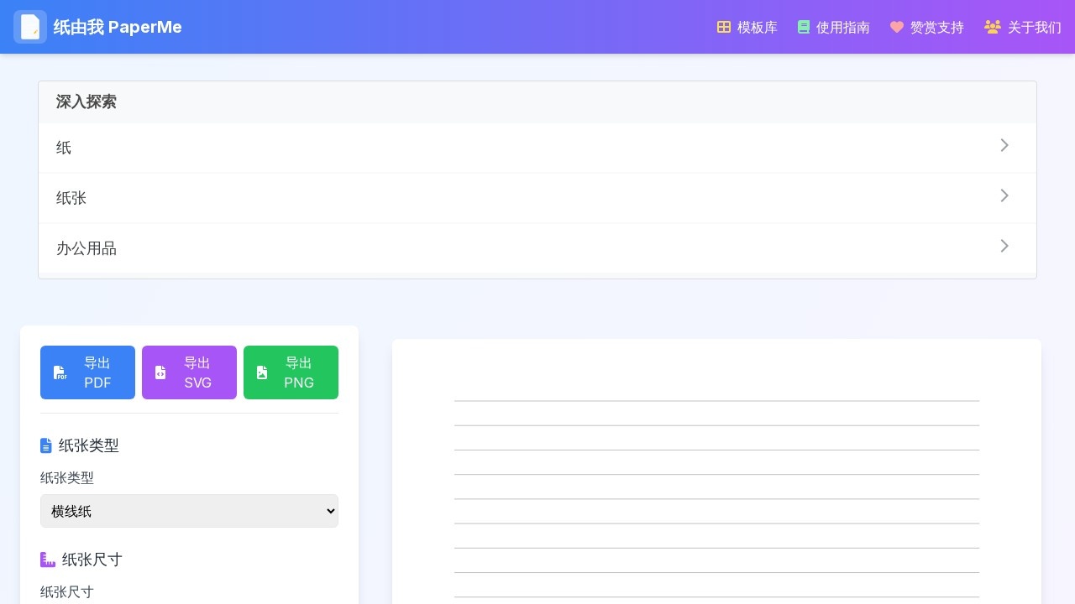Click the template library grid icon
The image size is (1075, 604).
(x=724, y=27)
